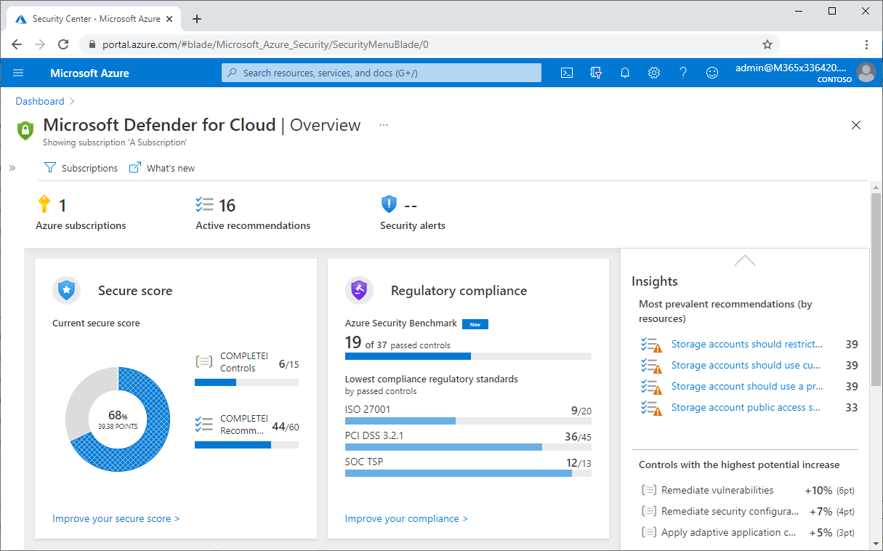This screenshot has width=883, height=551.
Task: Open portal settings gear
Action: [x=654, y=73]
